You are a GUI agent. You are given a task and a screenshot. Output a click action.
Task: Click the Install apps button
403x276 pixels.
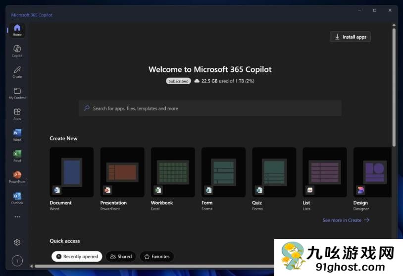click(x=351, y=37)
